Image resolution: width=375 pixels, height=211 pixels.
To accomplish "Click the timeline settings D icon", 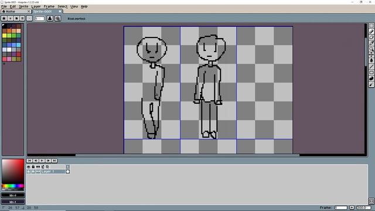I will [47, 166].
